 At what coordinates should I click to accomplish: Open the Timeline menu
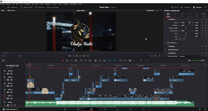coord(27,4)
